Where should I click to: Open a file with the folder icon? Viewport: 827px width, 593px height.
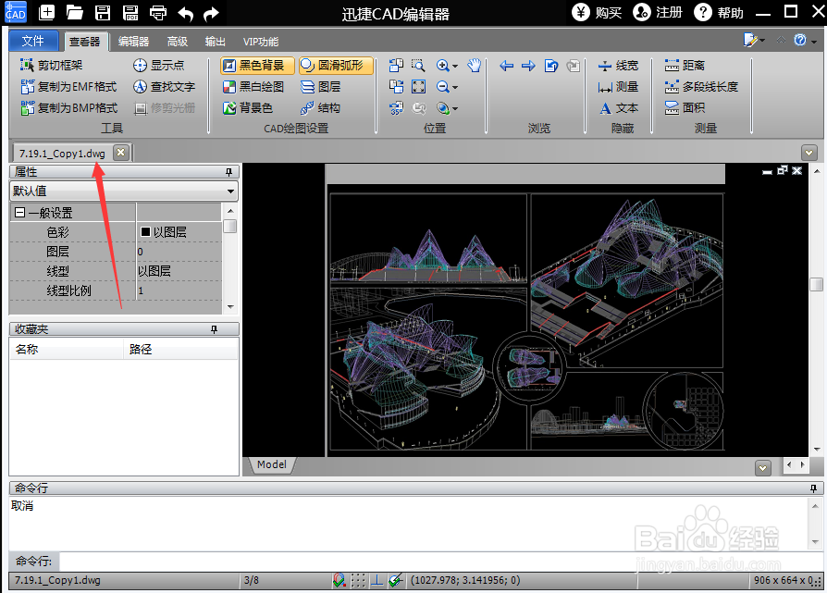[74, 12]
